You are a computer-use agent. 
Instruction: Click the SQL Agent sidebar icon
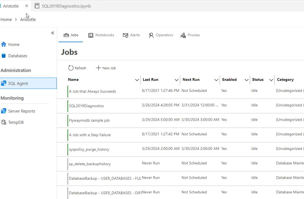coord(3,84)
